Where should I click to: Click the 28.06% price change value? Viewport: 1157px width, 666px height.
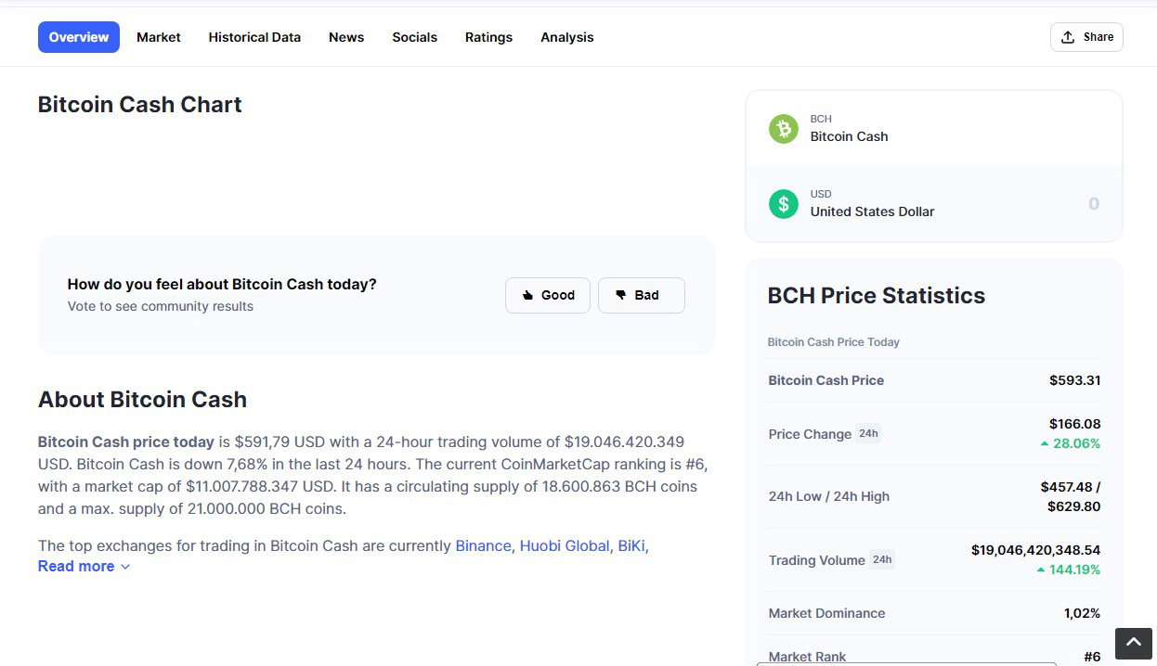(1071, 443)
